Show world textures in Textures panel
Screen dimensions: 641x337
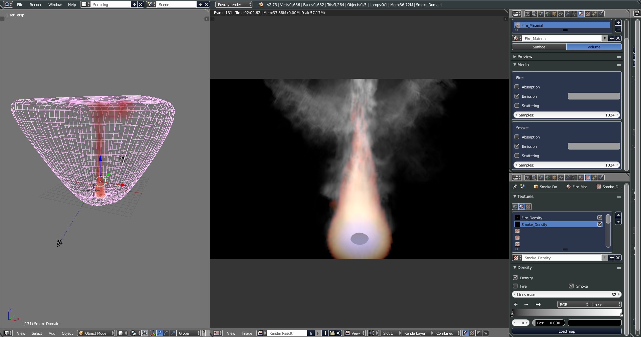click(x=515, y=207)
